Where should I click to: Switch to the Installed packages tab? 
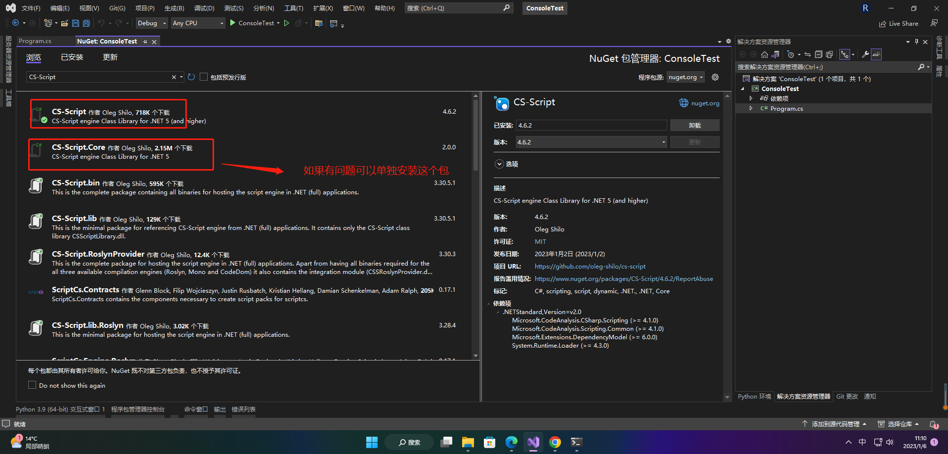coord(72,57)
